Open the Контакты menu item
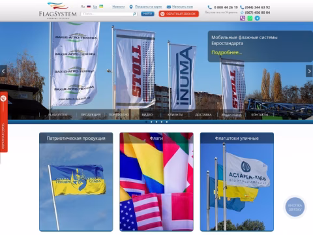This screenshot has height=235, width=313. click(260, 115)
